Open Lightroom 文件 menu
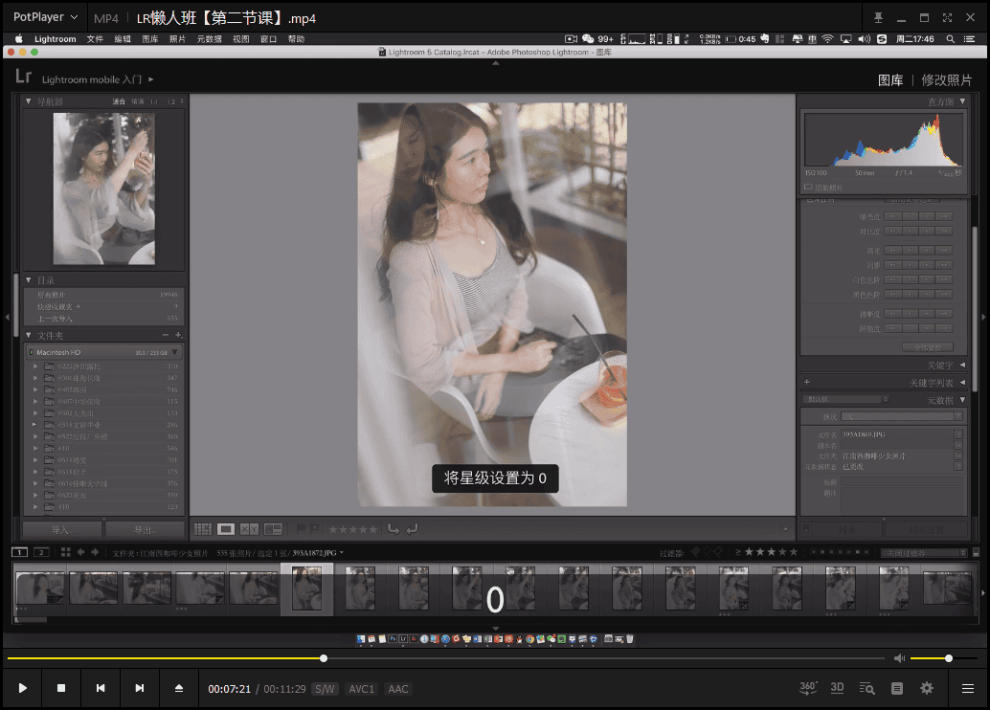Screen dimensions: 990x710 (x=95, y=39)
